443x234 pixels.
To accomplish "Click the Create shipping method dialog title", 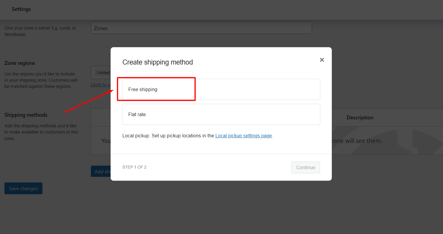I will click(x=157, y=62).
